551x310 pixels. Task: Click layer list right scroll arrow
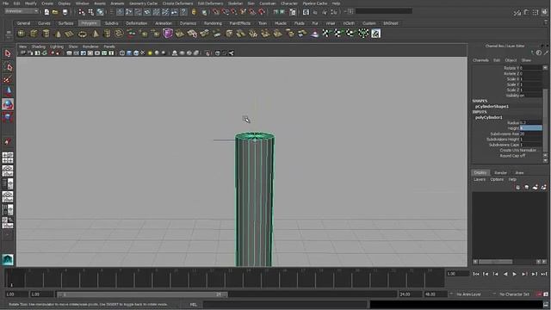click(x=544, y=262)
